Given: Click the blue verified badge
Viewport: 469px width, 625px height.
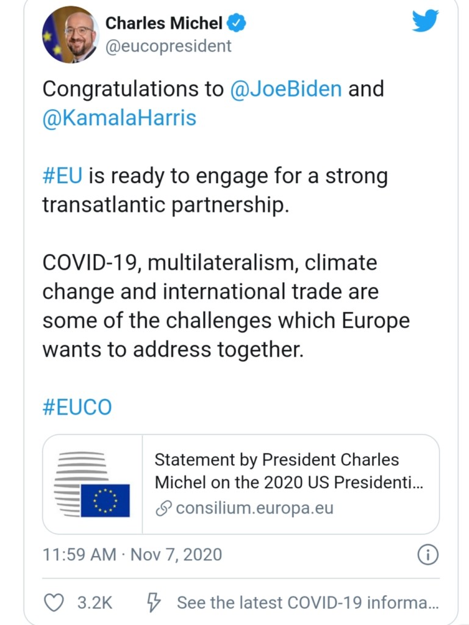Looking at the screenshot, I should click(x=237, y=24).
